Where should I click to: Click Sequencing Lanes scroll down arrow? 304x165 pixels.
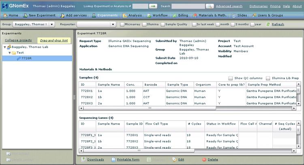[x=299, y=146]
